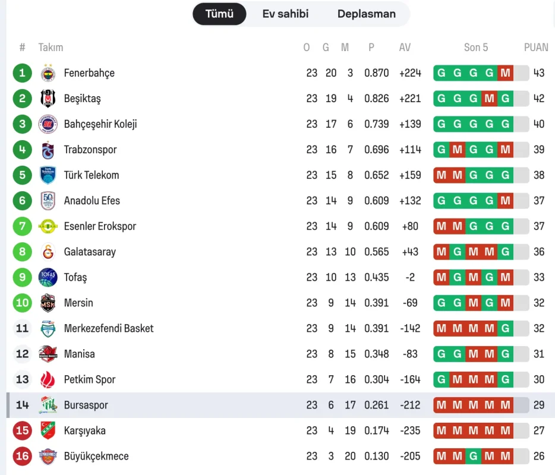Viewport: 555px width, 475px height.
Task: Click the Trabzonspor team logo
Action: pos(48,150)
